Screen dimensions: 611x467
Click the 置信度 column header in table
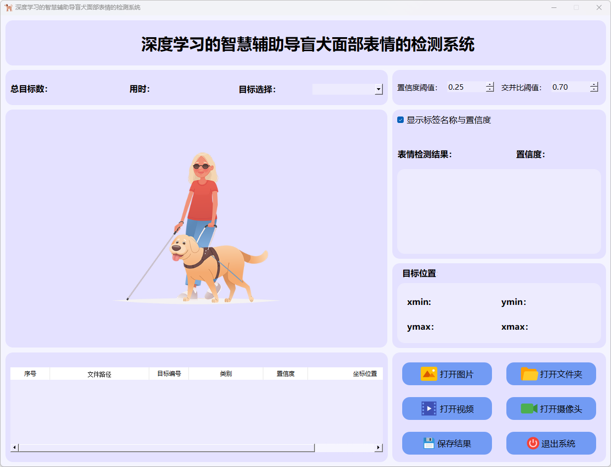[285, 374]
